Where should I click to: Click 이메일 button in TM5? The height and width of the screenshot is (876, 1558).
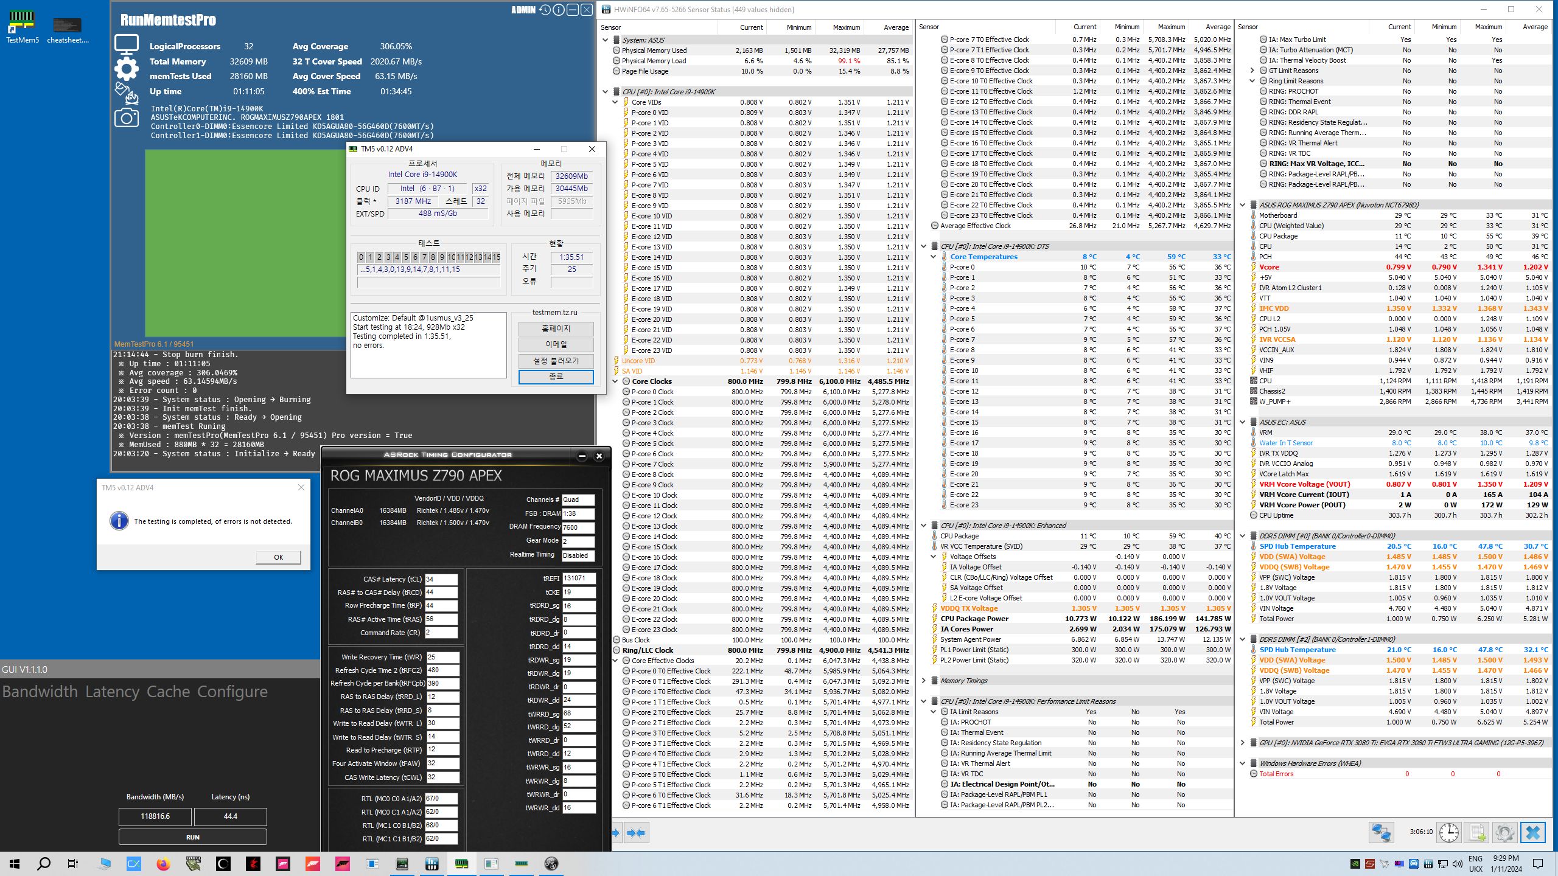tap(556, 344)
